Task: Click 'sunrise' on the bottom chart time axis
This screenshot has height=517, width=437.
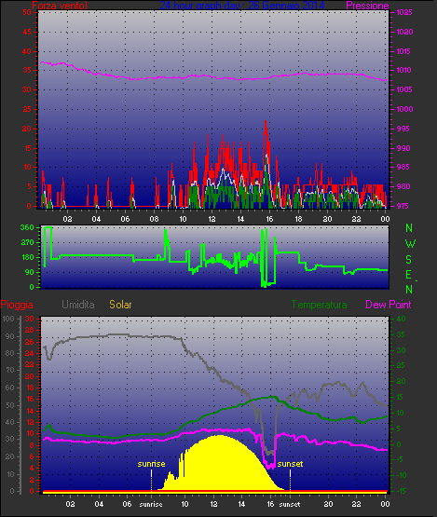Action: (x=151, y=505)
